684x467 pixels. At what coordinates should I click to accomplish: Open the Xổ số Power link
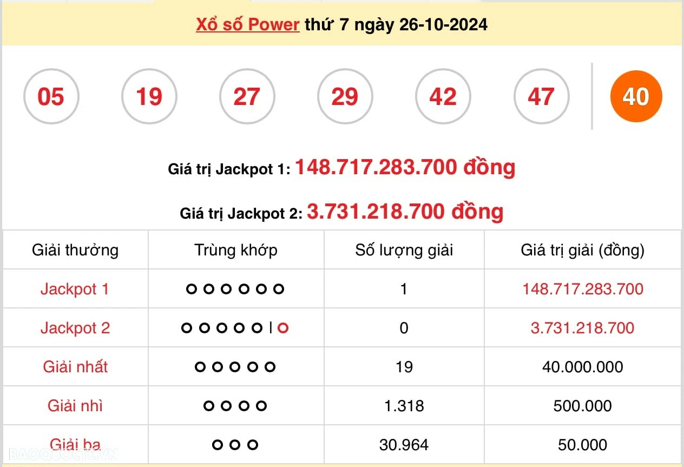point(247,24)
